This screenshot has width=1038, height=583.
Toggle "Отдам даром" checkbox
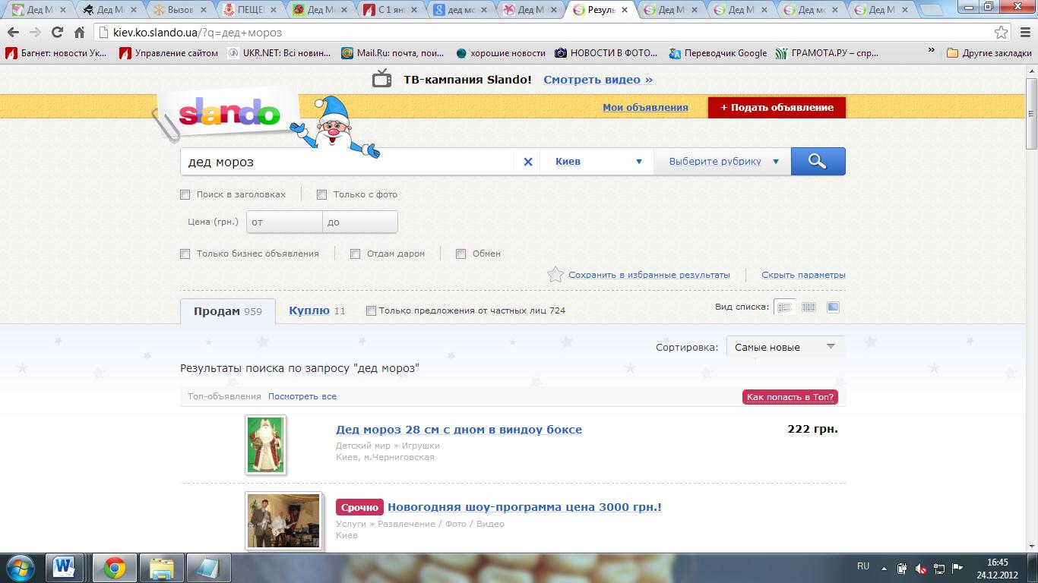355,254
